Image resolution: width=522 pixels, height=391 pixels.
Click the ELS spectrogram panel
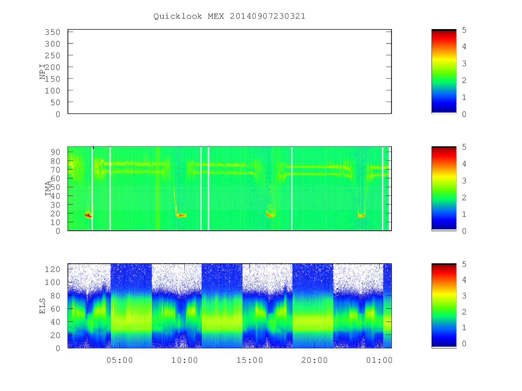(230, 306)
